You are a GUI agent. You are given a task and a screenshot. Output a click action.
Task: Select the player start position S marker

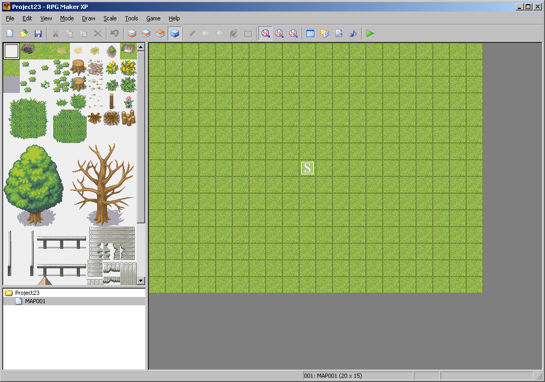307,168
